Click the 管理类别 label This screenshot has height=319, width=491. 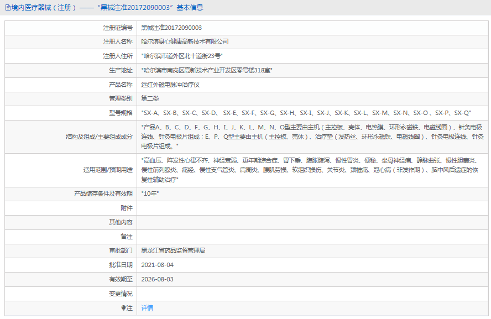point(121,98)
